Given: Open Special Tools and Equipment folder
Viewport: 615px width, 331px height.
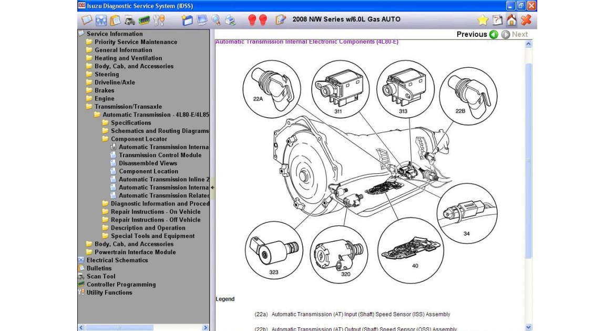Looking at the screenshot, I should 152,236.
